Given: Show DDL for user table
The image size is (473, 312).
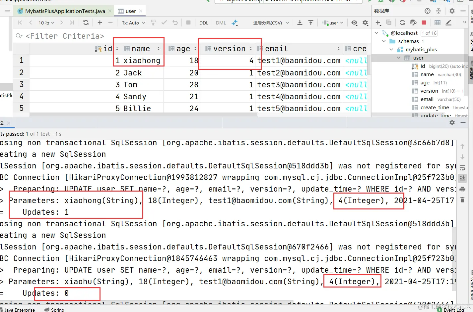Looking at the screenshot, I should 204,23.
